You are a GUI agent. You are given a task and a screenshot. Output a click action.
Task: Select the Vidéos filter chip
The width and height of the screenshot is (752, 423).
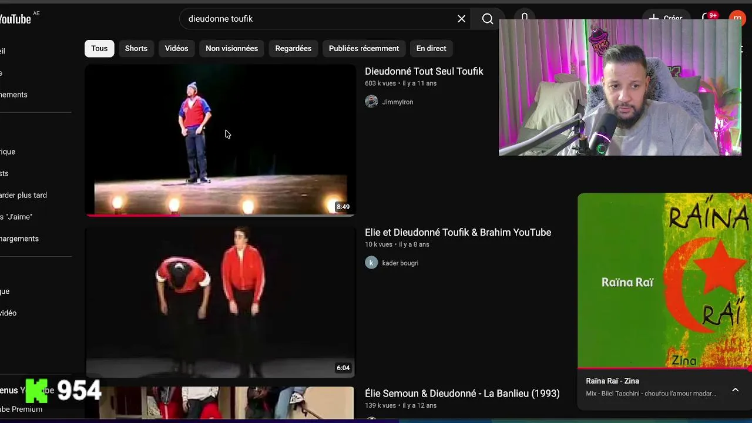176,48
